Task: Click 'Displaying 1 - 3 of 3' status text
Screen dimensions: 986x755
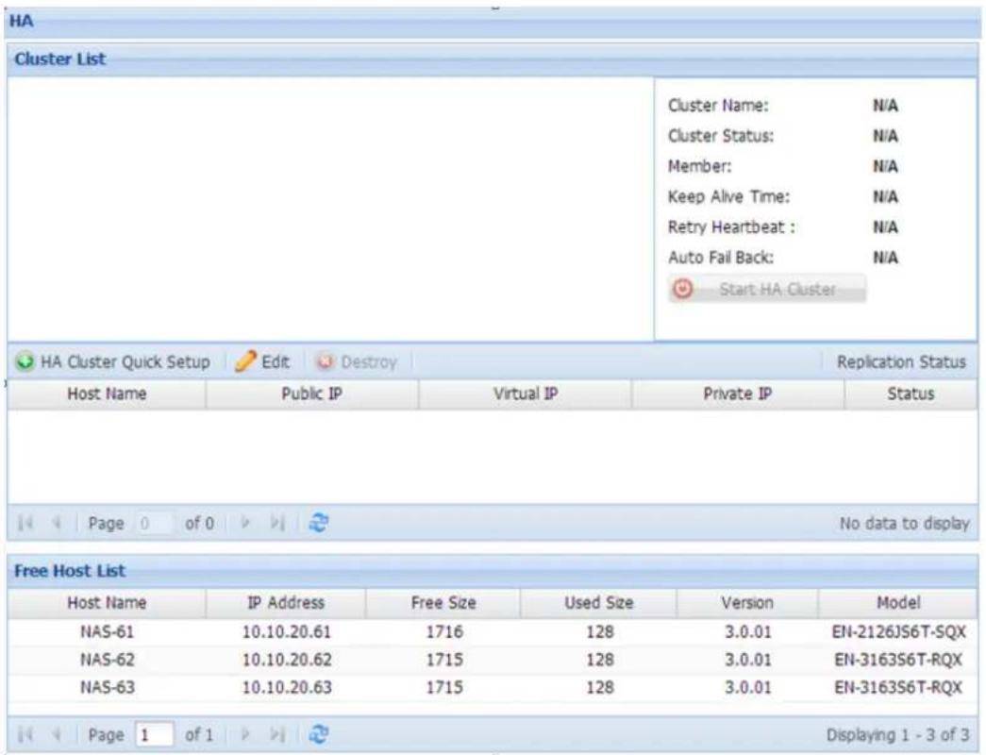Action: point(897,735)
